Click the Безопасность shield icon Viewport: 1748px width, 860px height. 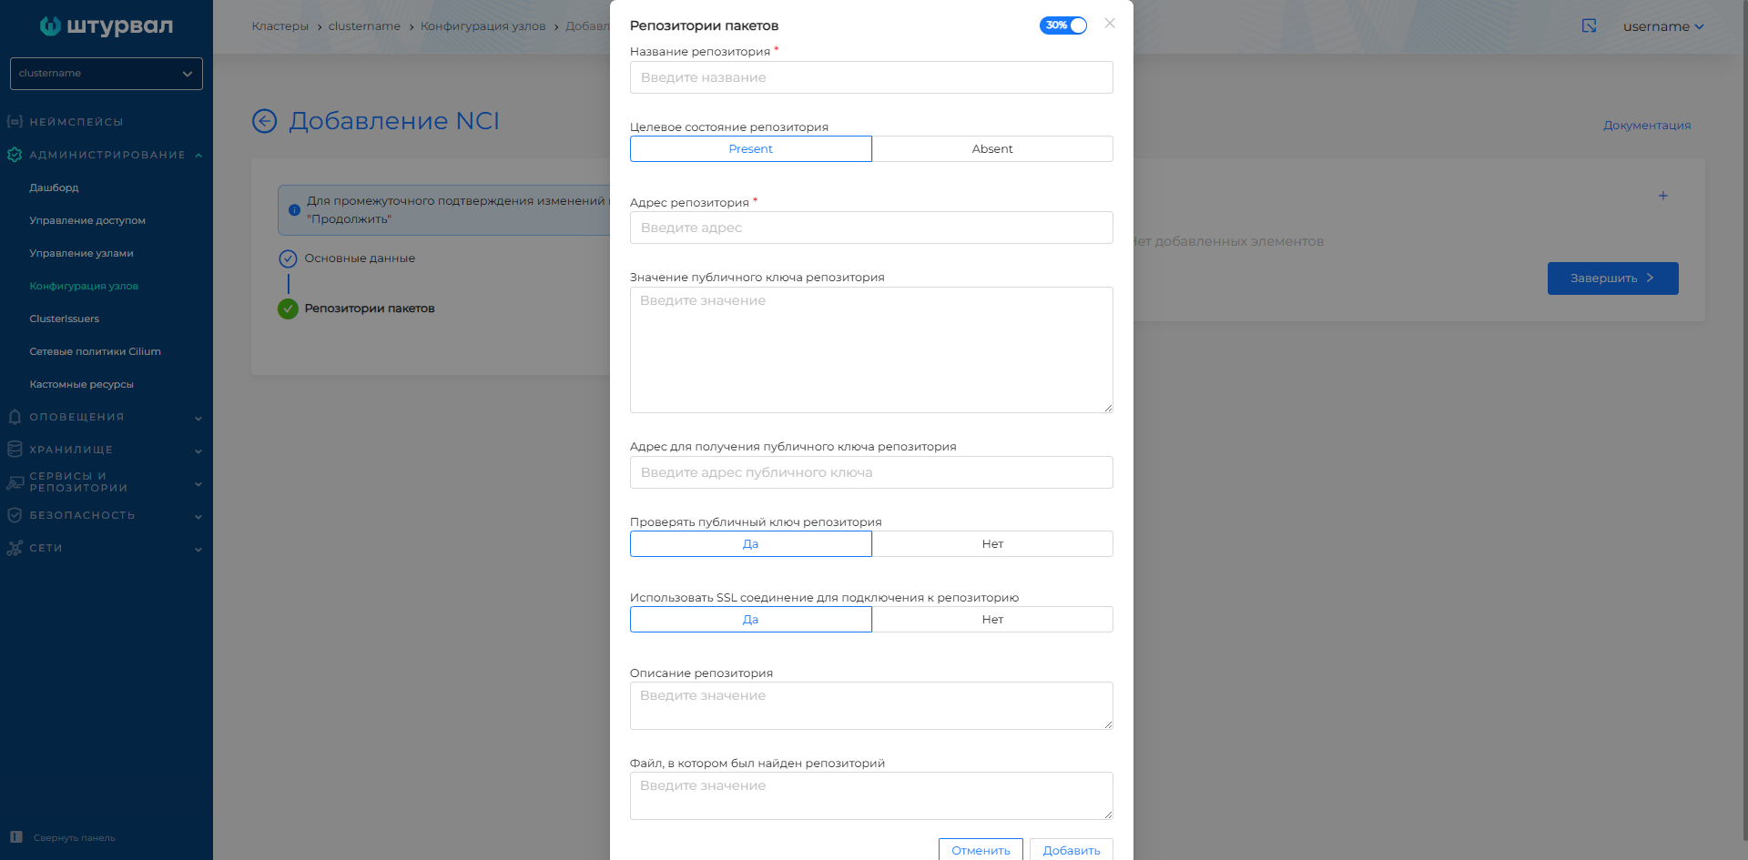[x=14, y=515]
